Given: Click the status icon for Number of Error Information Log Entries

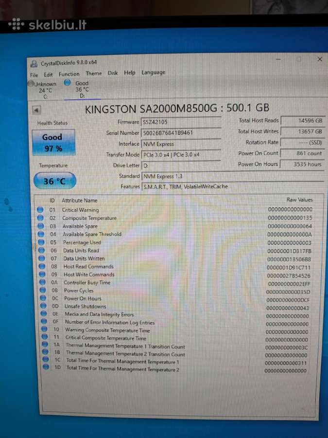Looking at the screenshot, I should [x=44, y=321].
